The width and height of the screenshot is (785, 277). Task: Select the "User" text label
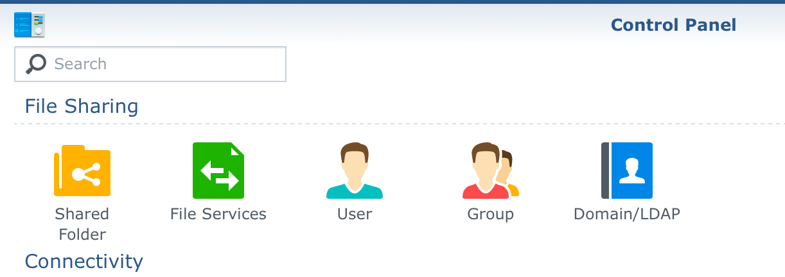[x=355, y=214]
